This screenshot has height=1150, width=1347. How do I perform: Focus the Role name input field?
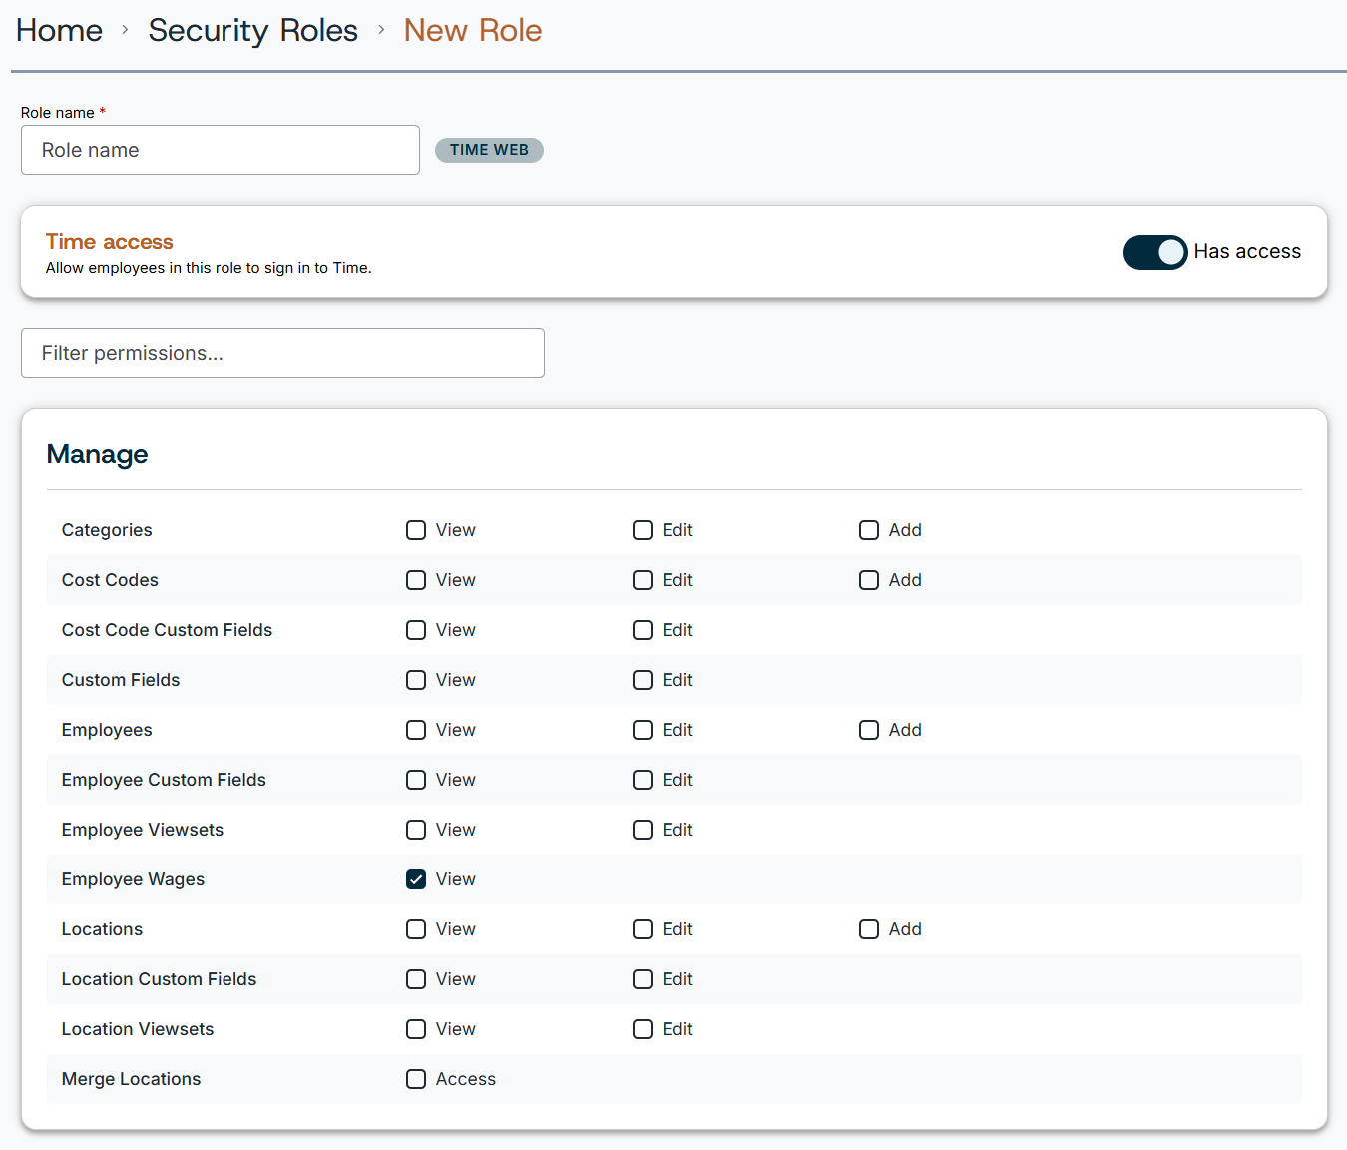point(221,150)
